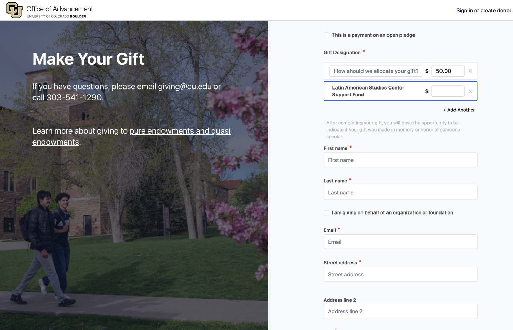Toggle giving on behalf of organization checkbox
Image resolution: width=513 pixels, height=330 pixels.
(x=326, y=213)
